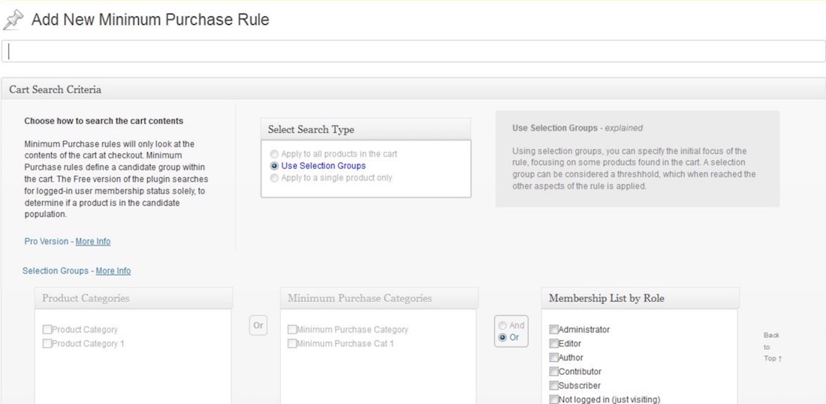The width and height of the screenshot is (826, 404).
Task: Open Selection Groups 'More Info' link
Action: tap(113, 271)
